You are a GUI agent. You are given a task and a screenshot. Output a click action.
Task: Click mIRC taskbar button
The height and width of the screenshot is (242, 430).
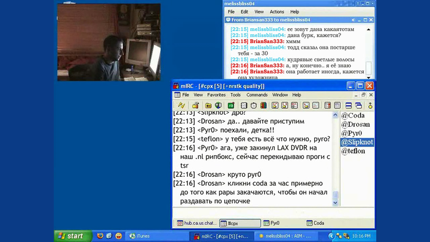click(222, 236)
